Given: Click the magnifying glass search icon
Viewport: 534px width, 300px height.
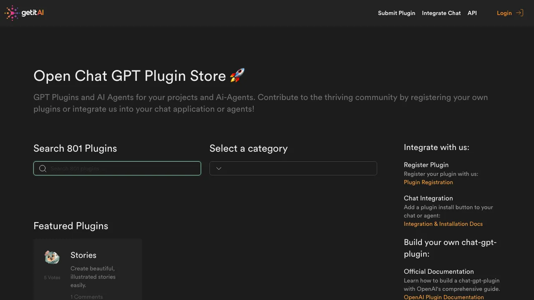Looking at the screenshot, I should point(43,168).
